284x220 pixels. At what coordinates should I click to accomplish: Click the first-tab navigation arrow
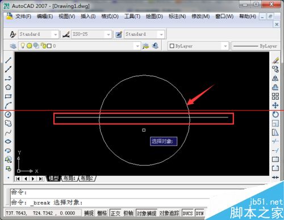tap(18, 179)
